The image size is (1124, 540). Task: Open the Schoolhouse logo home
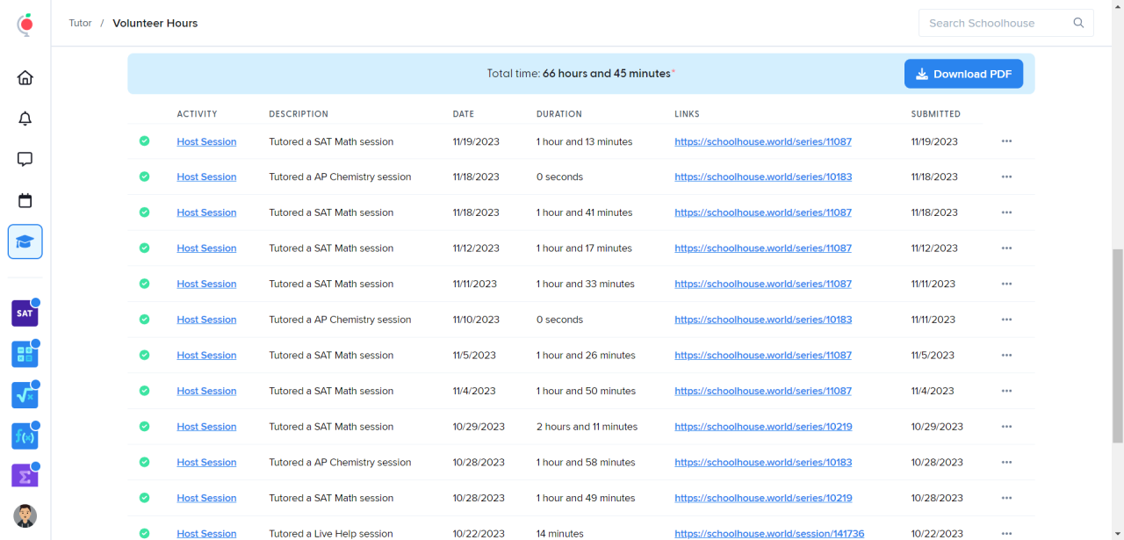click(x=25, y=25)
